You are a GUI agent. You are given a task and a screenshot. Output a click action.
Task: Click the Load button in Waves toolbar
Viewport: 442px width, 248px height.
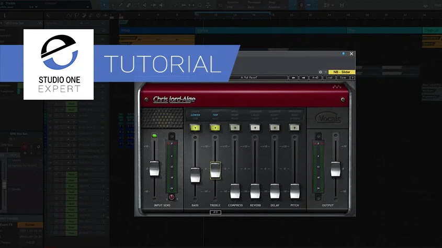(x=329, y=78)
